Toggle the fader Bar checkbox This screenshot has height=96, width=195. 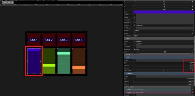(135, 44)
